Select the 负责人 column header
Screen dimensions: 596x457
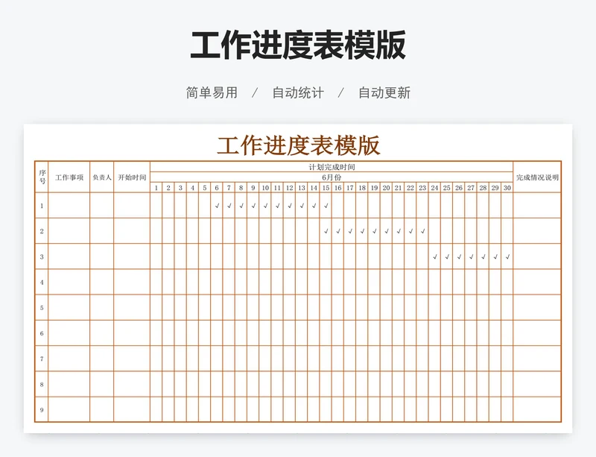(102, 177)
